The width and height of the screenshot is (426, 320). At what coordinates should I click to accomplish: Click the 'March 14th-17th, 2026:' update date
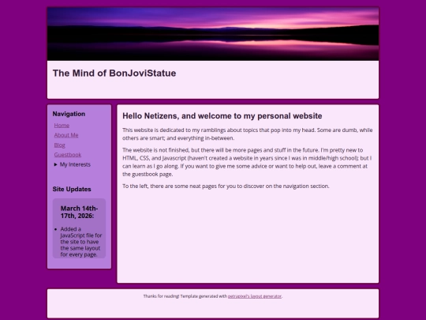[x=79, y=212]
